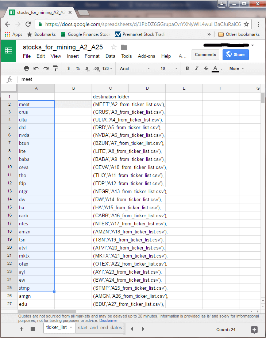266x338 pixels.
Task: Switch to start_and_end_dates sheet tab
Action: pyautogui.click(x=100, y=328)
